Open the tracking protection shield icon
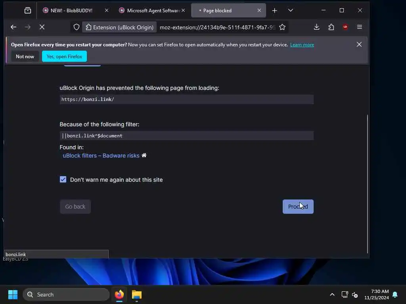Image resolution: width=406 pixels, height=304 pixels. 77,27
